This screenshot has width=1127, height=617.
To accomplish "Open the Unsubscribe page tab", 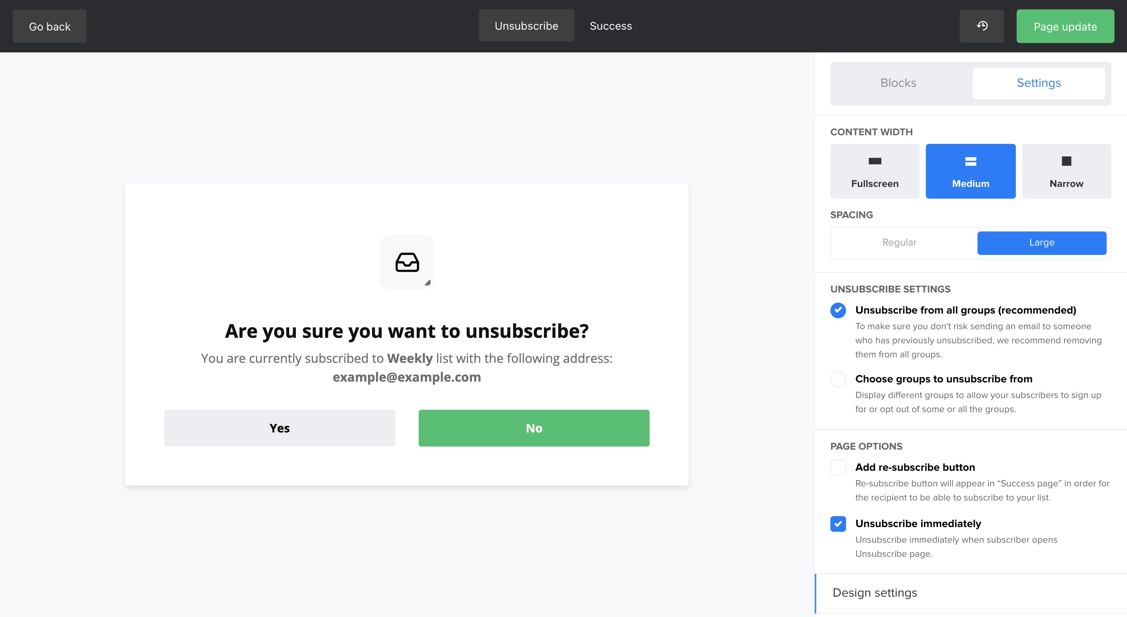I will 526,26.
